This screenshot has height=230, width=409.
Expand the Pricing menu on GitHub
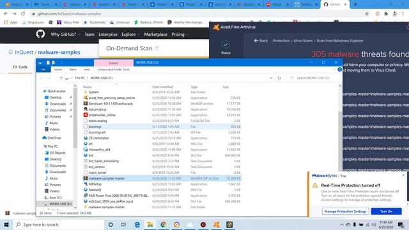[180, 34]
